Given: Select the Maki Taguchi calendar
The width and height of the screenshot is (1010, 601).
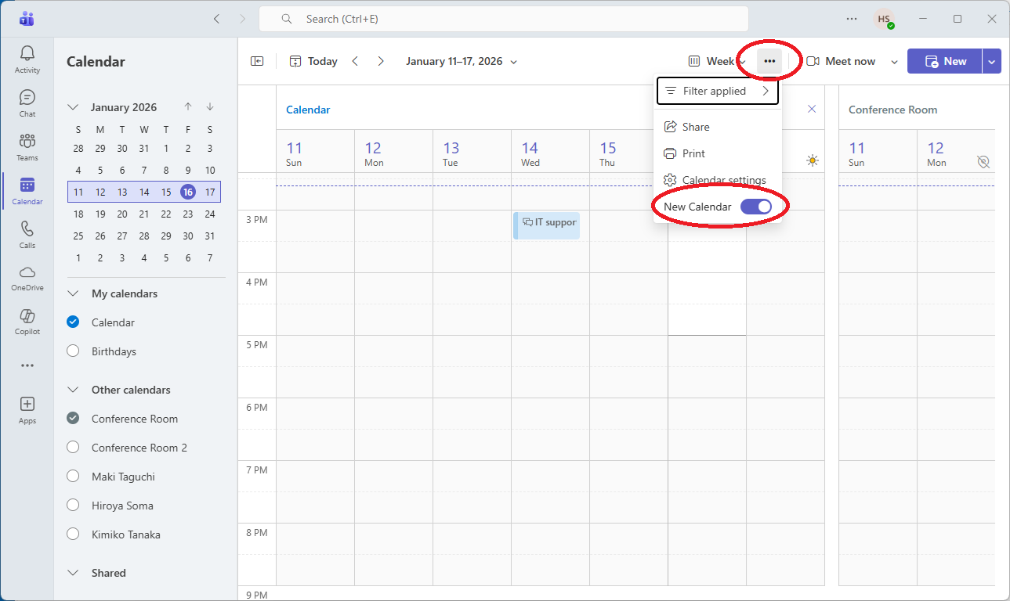Looking at the screenshot, I should coord(73,477).
